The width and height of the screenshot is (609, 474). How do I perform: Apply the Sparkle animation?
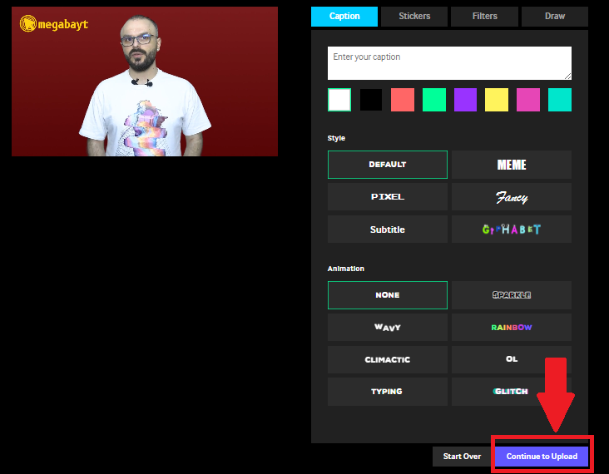(512, 295)
